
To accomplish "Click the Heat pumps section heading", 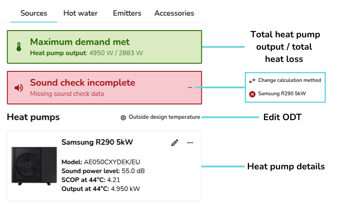I will tap(33, 117).
